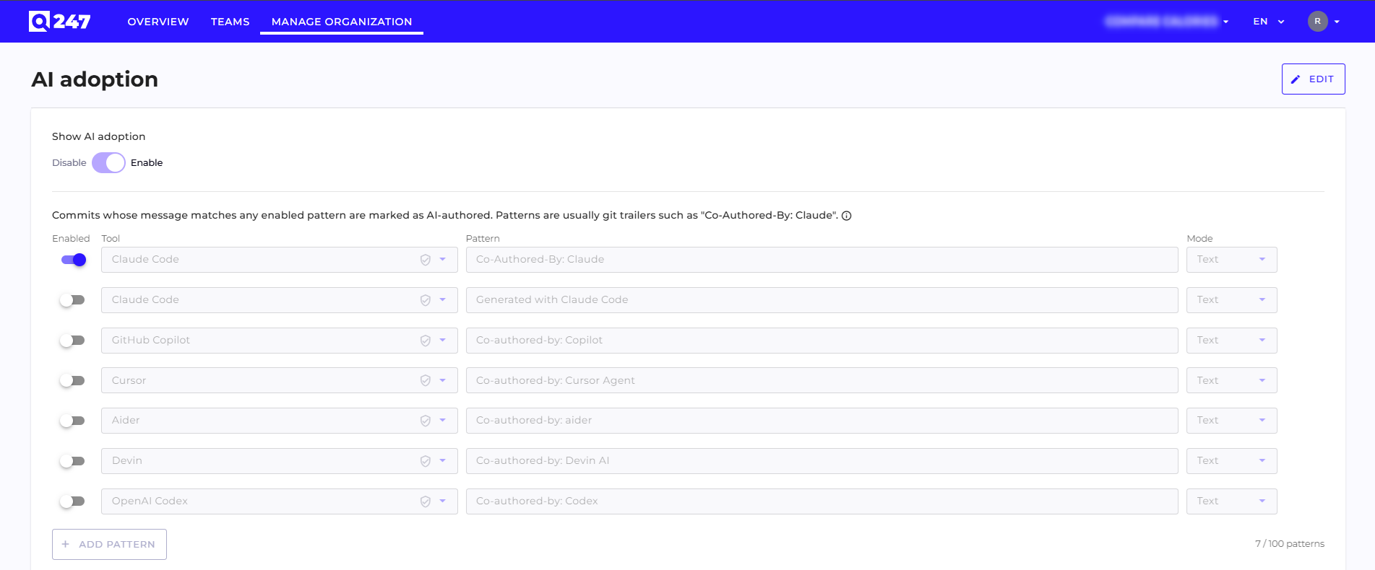This screenshot has width=1375, height=570.
Task: Click shield icon in Cursor row
Action: (x=426, y=380)
